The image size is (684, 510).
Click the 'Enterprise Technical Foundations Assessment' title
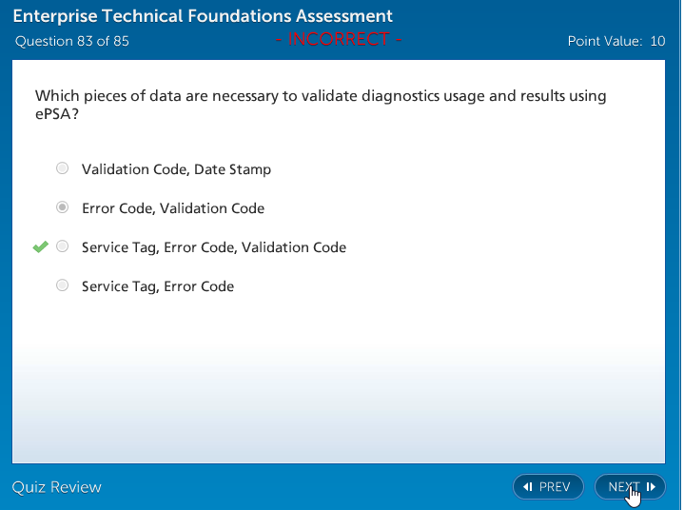tap(205, 16)
